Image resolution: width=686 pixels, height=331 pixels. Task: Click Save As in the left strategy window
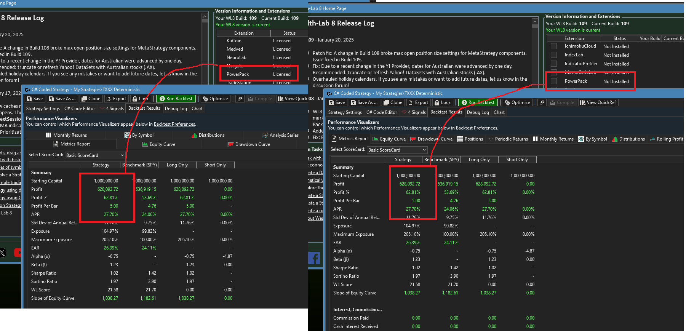click(62, 99)
